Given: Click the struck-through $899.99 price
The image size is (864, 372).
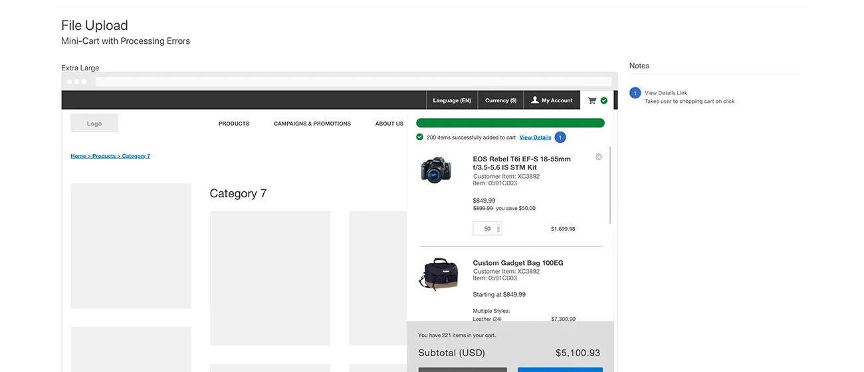Looking at the screenshot, I should (483, 208).
